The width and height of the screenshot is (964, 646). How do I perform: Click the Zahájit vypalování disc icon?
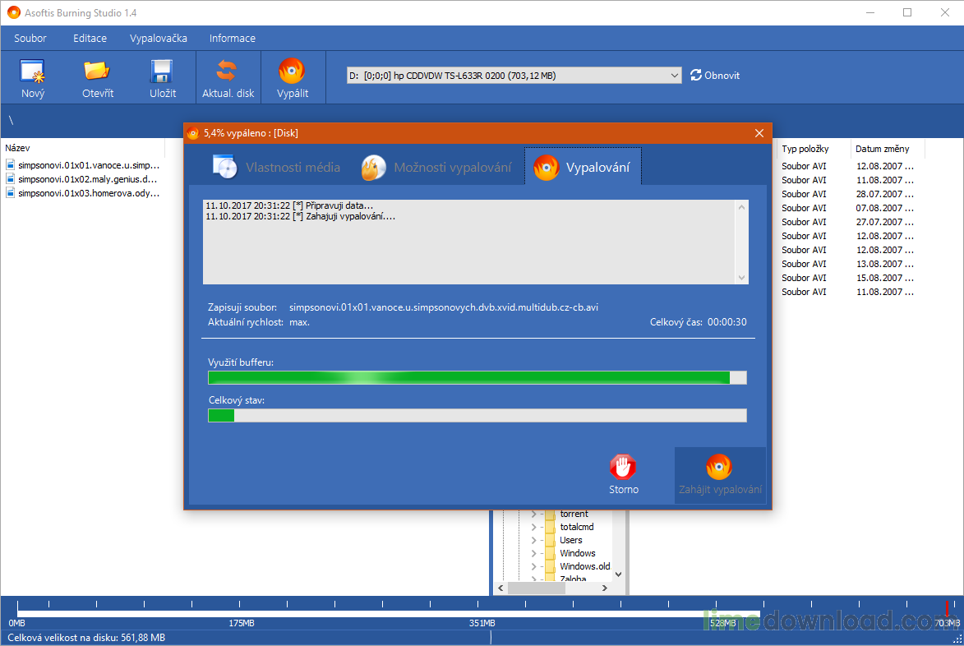click(719, 467)
